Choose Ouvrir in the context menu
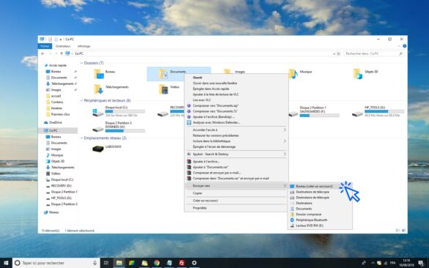 (x=197, y=78)
